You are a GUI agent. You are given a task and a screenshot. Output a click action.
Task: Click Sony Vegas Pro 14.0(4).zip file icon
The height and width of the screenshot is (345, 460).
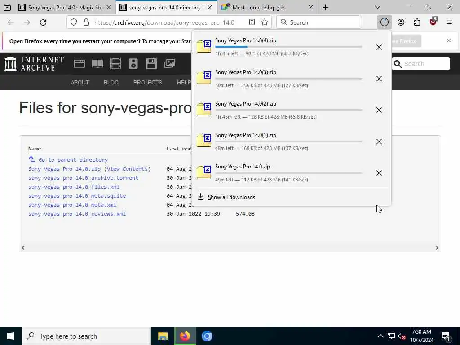tap(204, 46)
